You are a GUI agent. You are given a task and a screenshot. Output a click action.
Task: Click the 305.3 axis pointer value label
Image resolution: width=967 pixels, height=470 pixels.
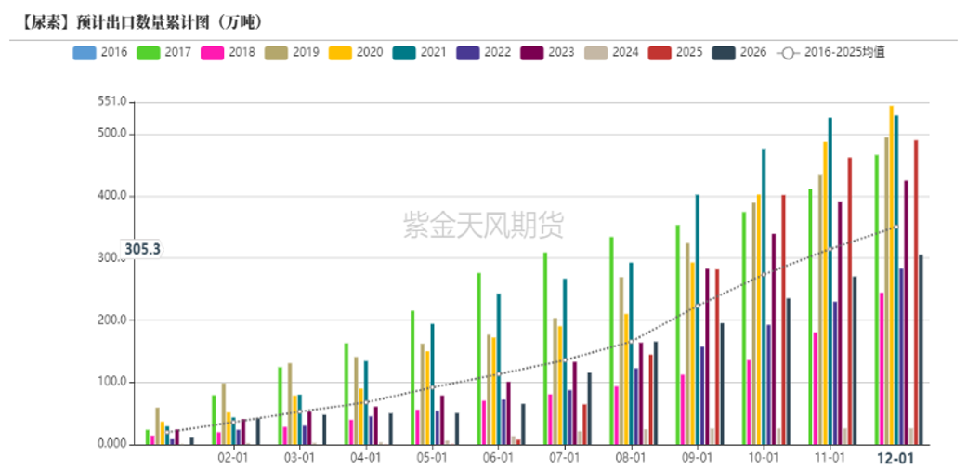[142, 249]
